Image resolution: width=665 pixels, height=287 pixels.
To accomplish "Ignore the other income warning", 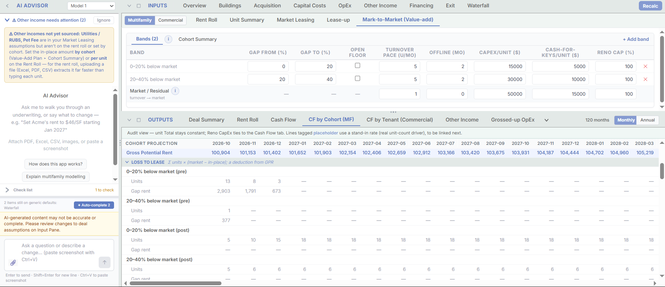I will pos(104,20).
